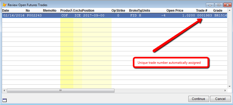Click the Open Price column header

(181, 11)
